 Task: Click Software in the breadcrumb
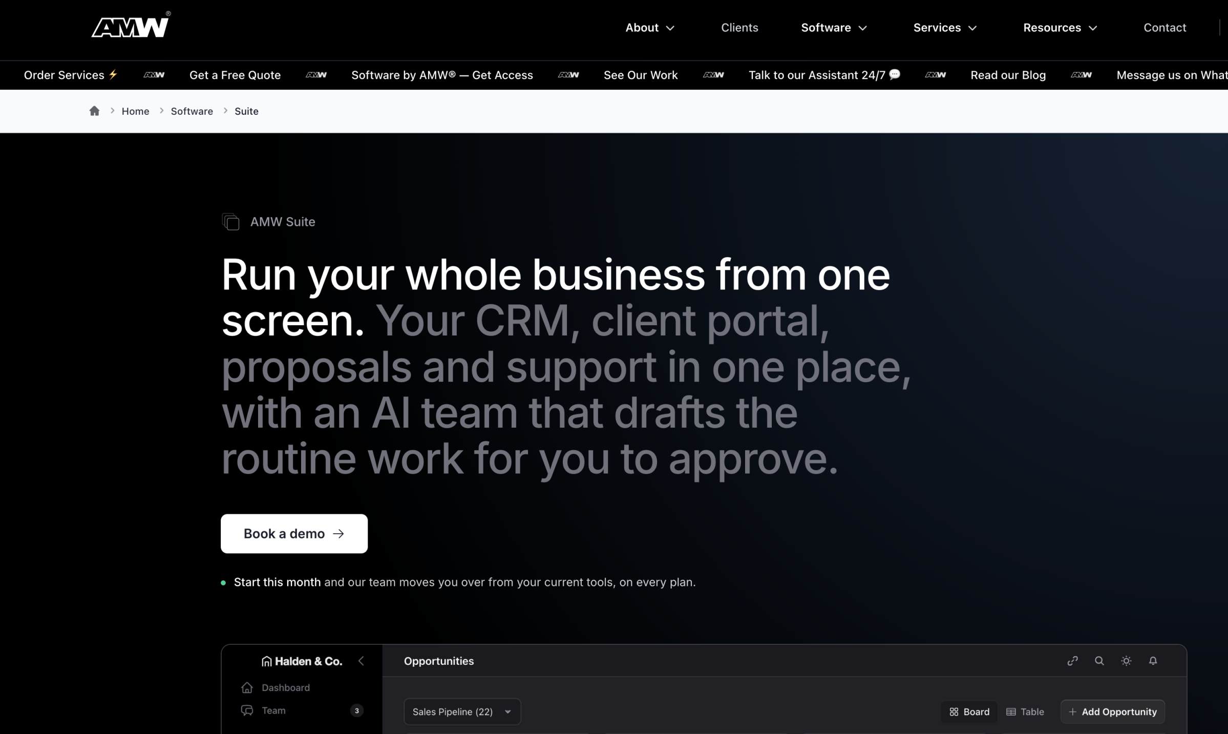(x=192, y=111)
